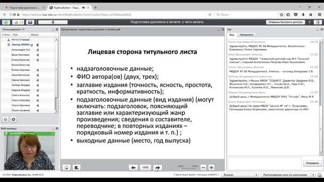Sort users by 'Статус' column header
324x182 pixels.
(6, 35)
